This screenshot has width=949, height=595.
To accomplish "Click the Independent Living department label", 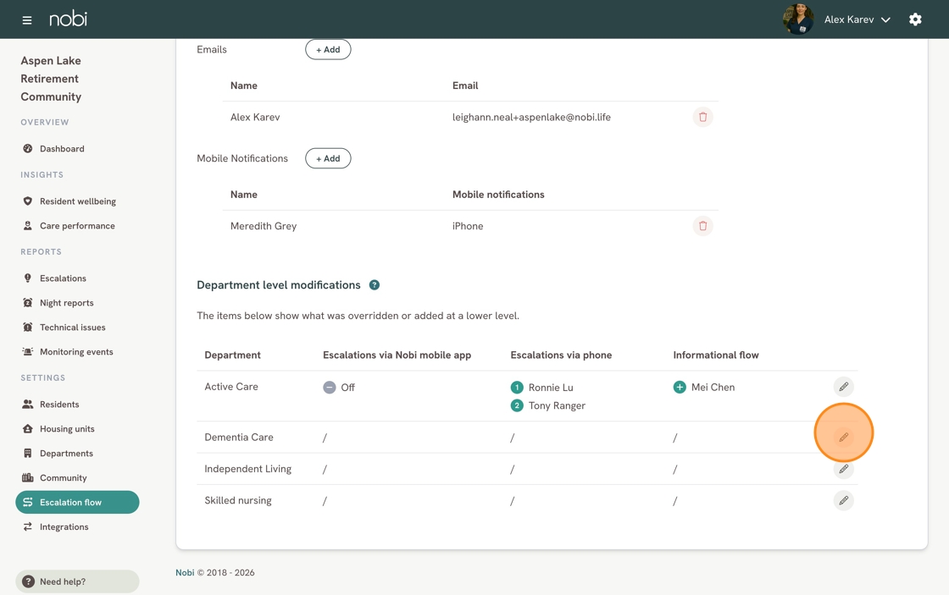I will coord(247,469).
